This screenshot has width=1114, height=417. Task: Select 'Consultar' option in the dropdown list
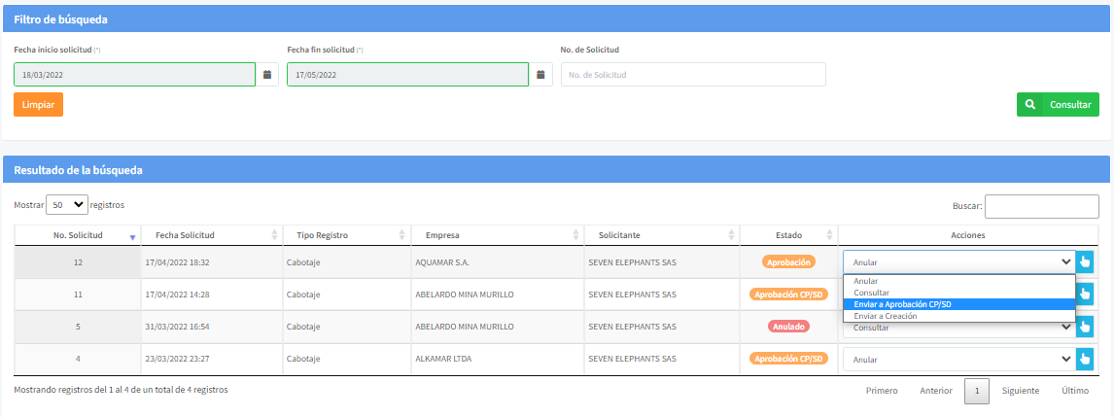point(871,293)
